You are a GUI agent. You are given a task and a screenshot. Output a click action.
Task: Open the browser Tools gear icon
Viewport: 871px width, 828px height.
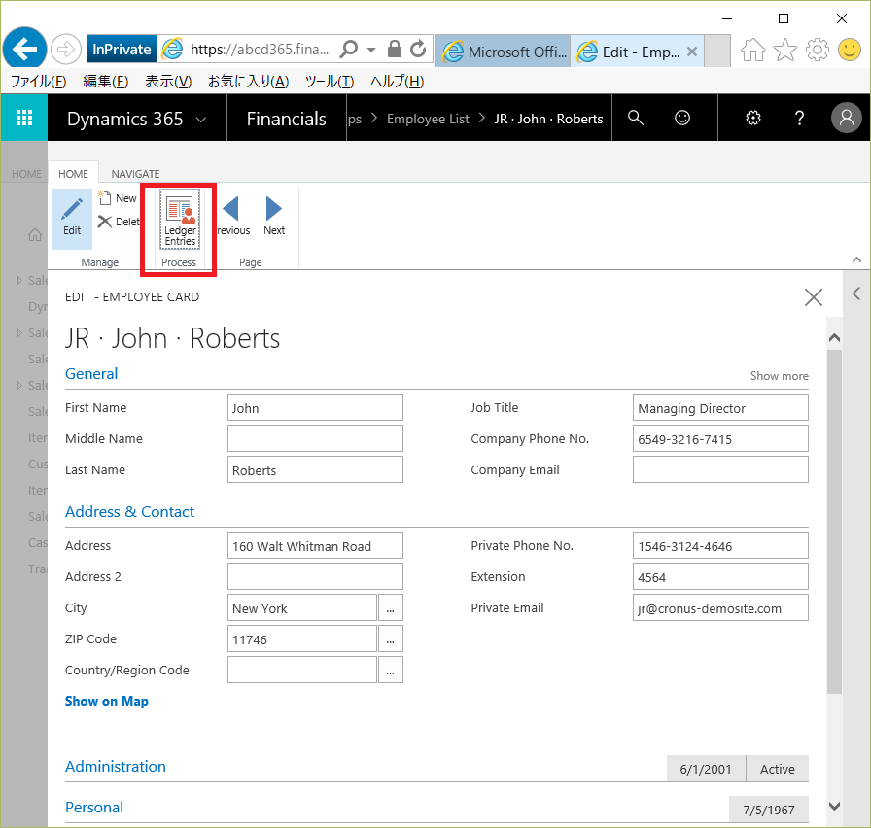click(818, 50)
